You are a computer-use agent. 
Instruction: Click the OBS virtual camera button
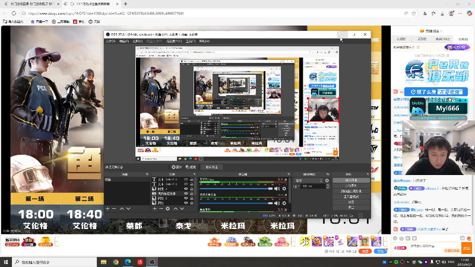(351, 191)
